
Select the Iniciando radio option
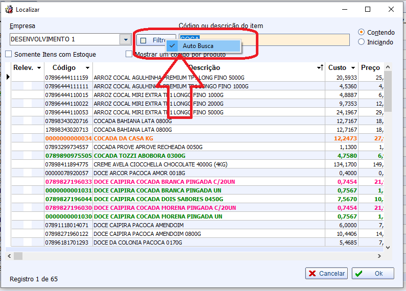pos(362,42)
